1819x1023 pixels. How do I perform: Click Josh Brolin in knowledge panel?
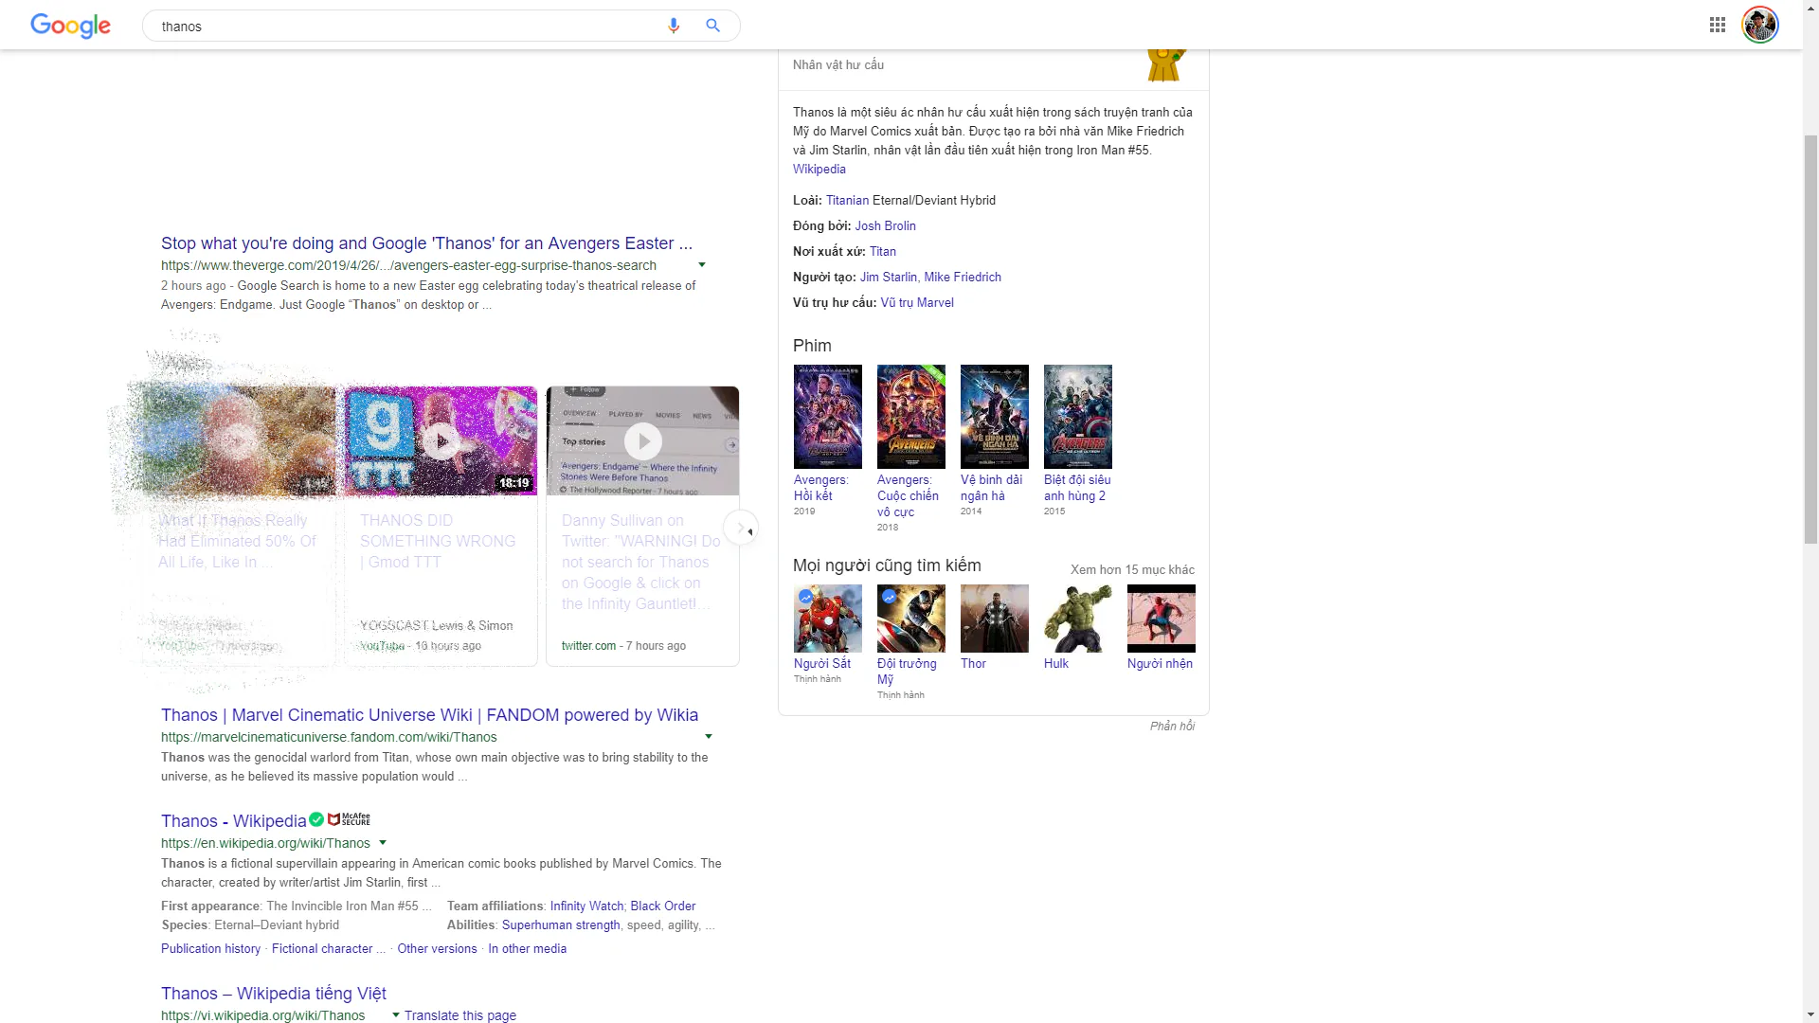[x=885, y=226]
